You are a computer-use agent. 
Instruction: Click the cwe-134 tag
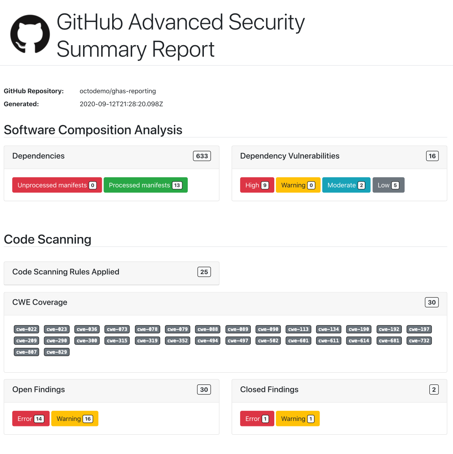(329, 329)
